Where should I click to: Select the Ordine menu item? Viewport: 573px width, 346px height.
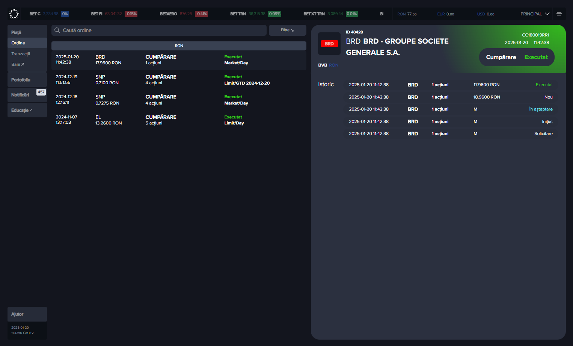(27, 43)
